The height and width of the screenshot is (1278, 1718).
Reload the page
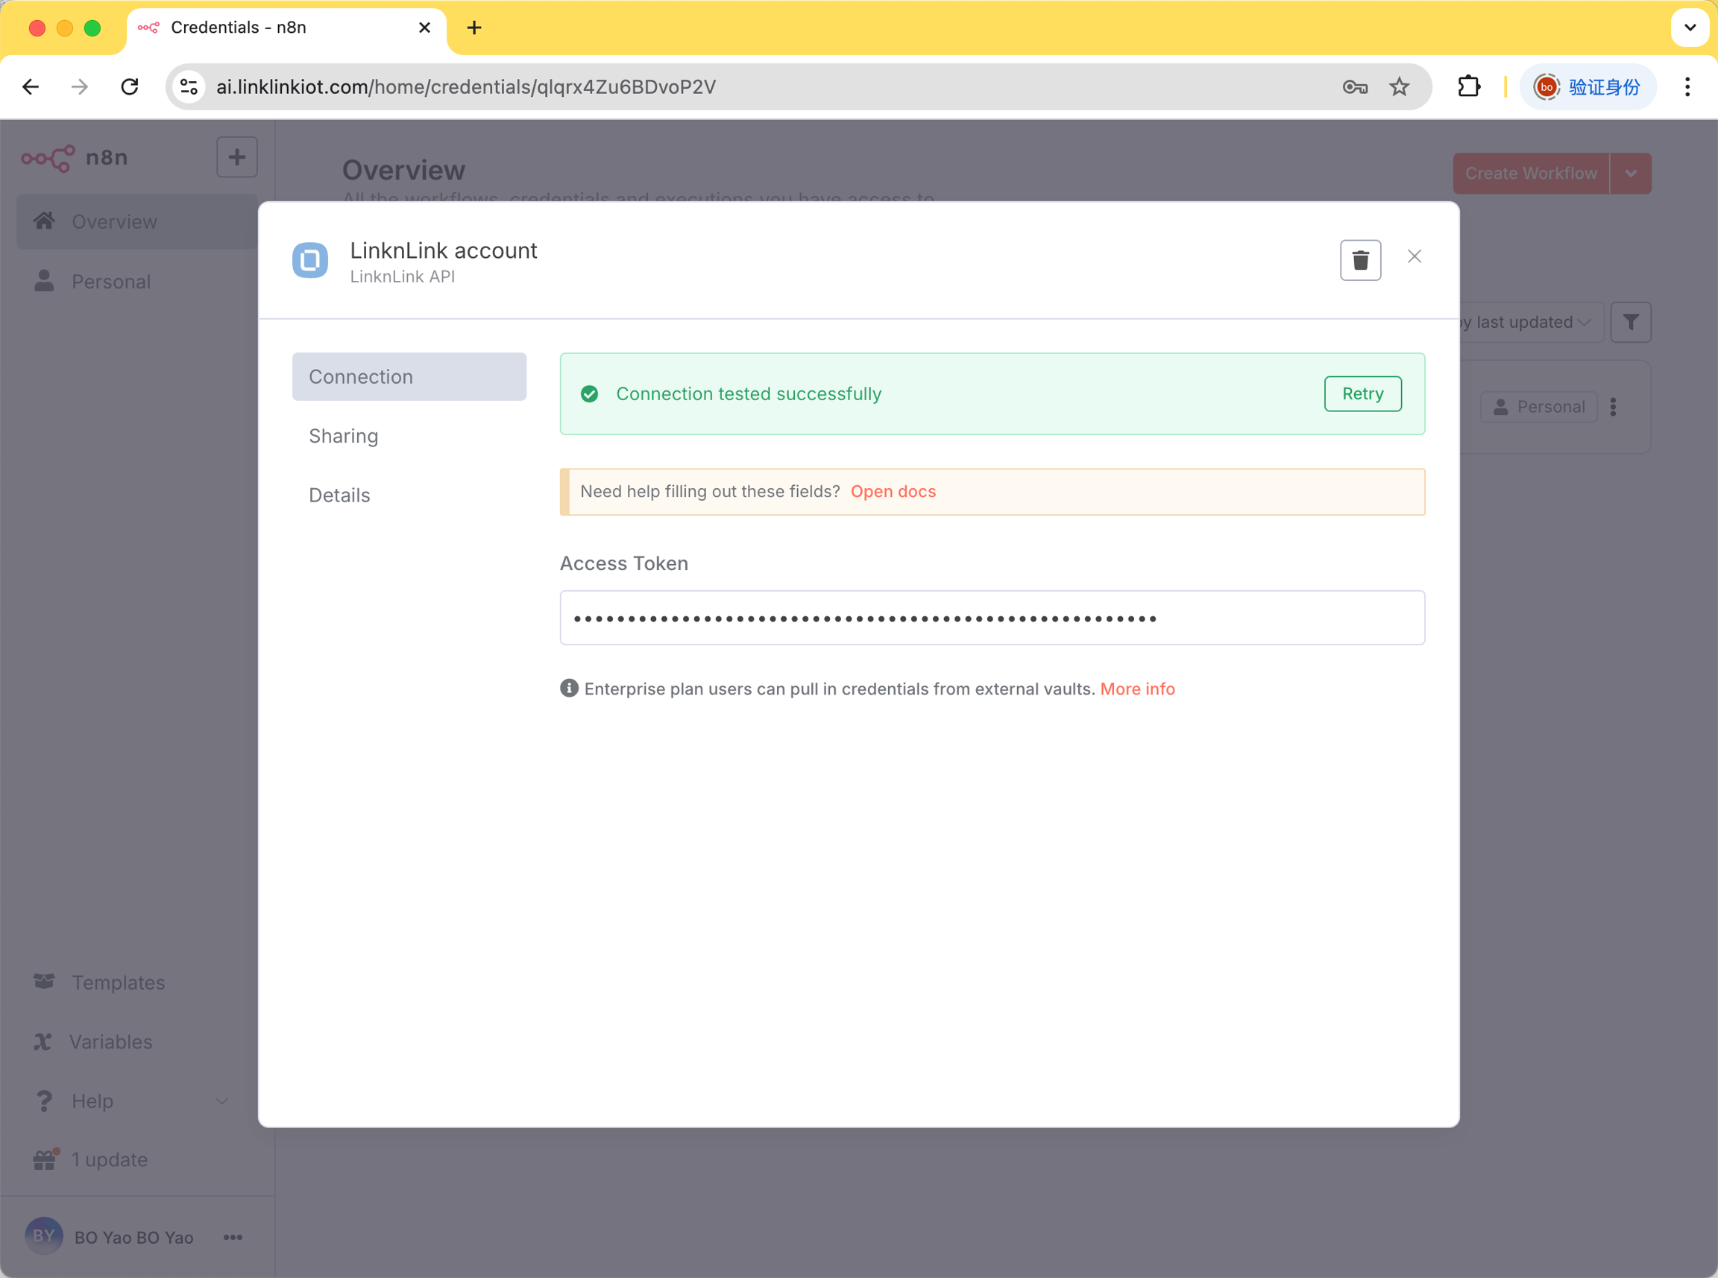click(130, 86)
